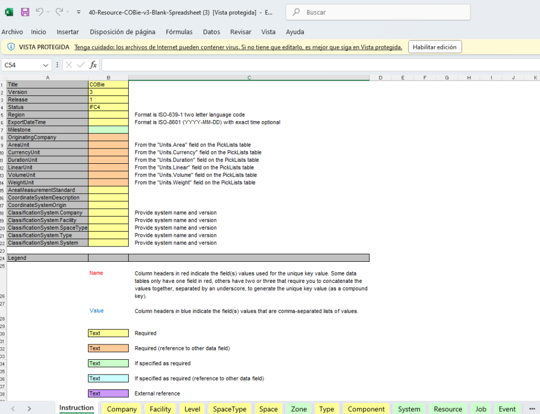Click the Habilitar edición button
540x414 pixels.
[x=435, y=47]
